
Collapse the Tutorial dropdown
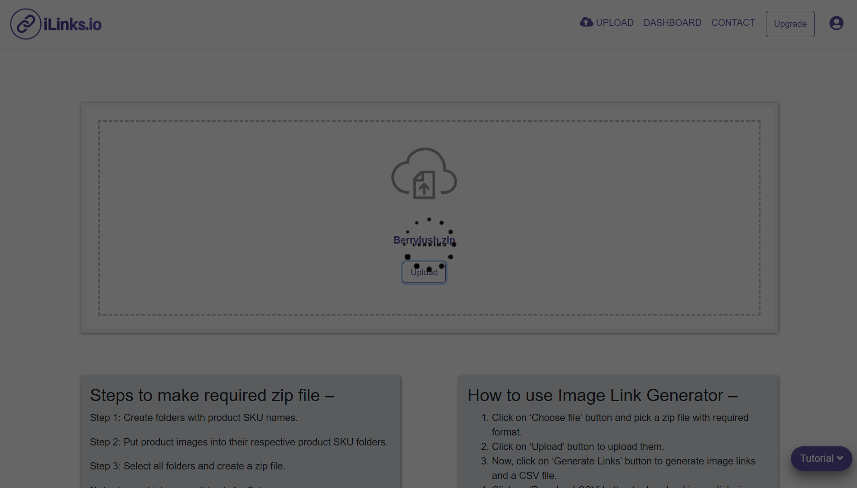click(821, 458)
